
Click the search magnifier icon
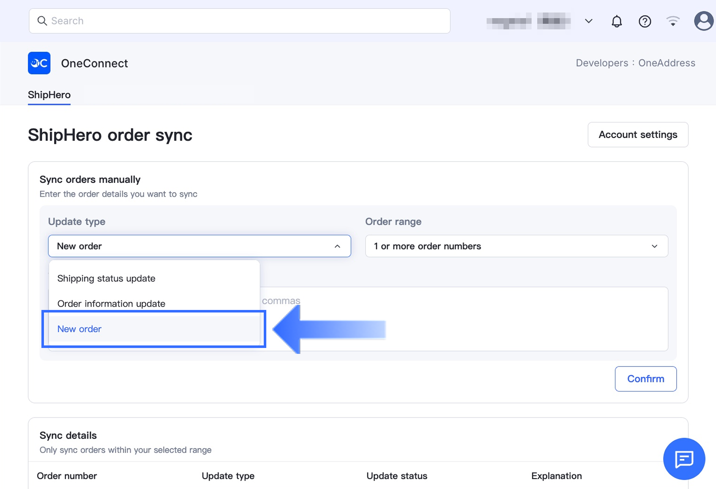click(42, 21)
